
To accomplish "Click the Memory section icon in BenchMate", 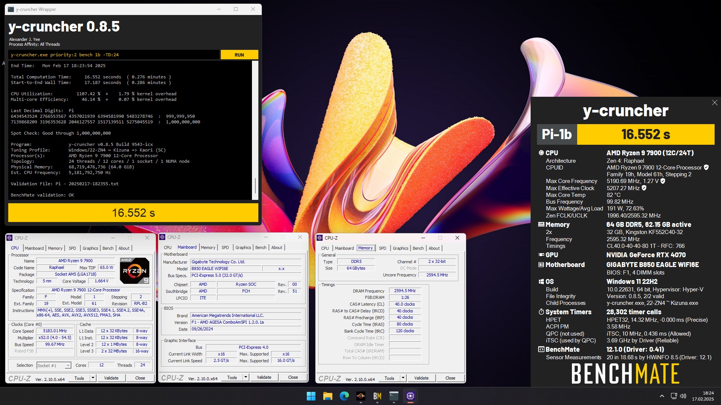I will (x=541, y=224).
